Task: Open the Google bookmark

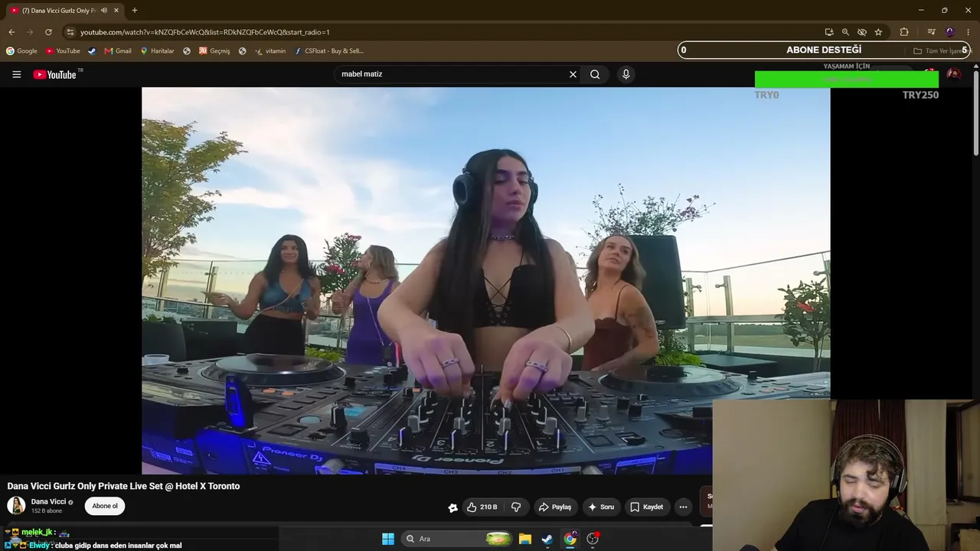Action: (x=21, y=51)
